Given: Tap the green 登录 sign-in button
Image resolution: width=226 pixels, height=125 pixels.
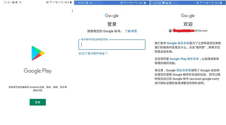Looking at the screenshot, I should 38,102.
